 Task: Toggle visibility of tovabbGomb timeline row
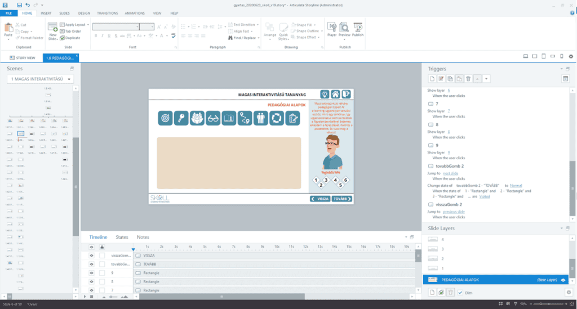click(x=92, y=264)
